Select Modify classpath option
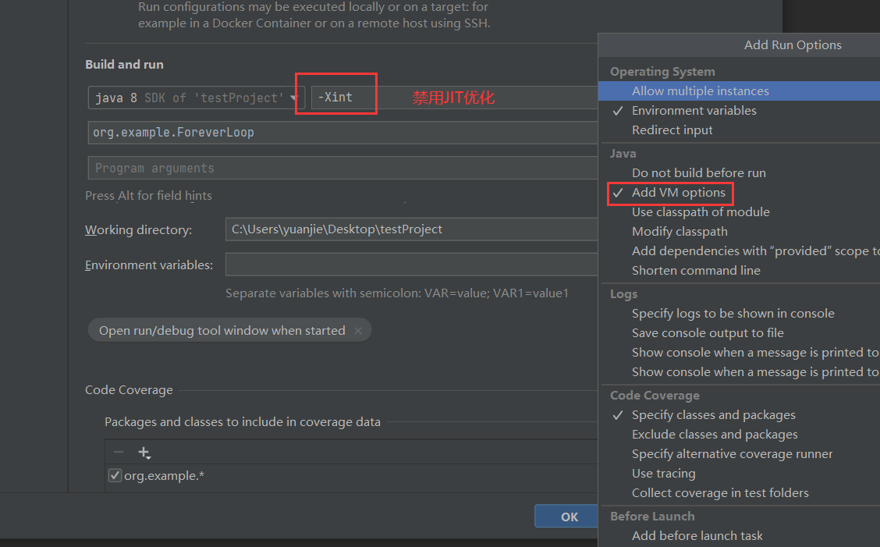 [739, 232]
